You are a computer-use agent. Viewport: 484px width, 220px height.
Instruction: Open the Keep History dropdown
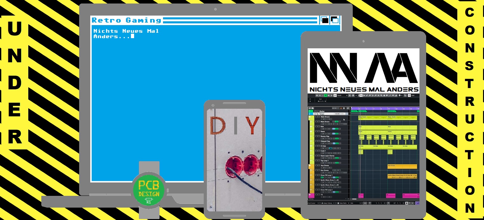pos(328,203)
